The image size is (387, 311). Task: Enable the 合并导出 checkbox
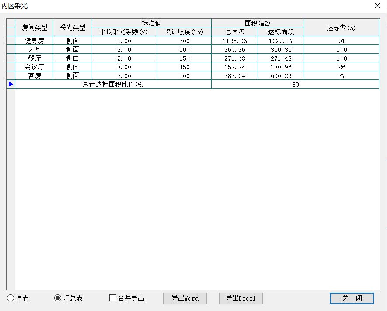pos(113,298)
